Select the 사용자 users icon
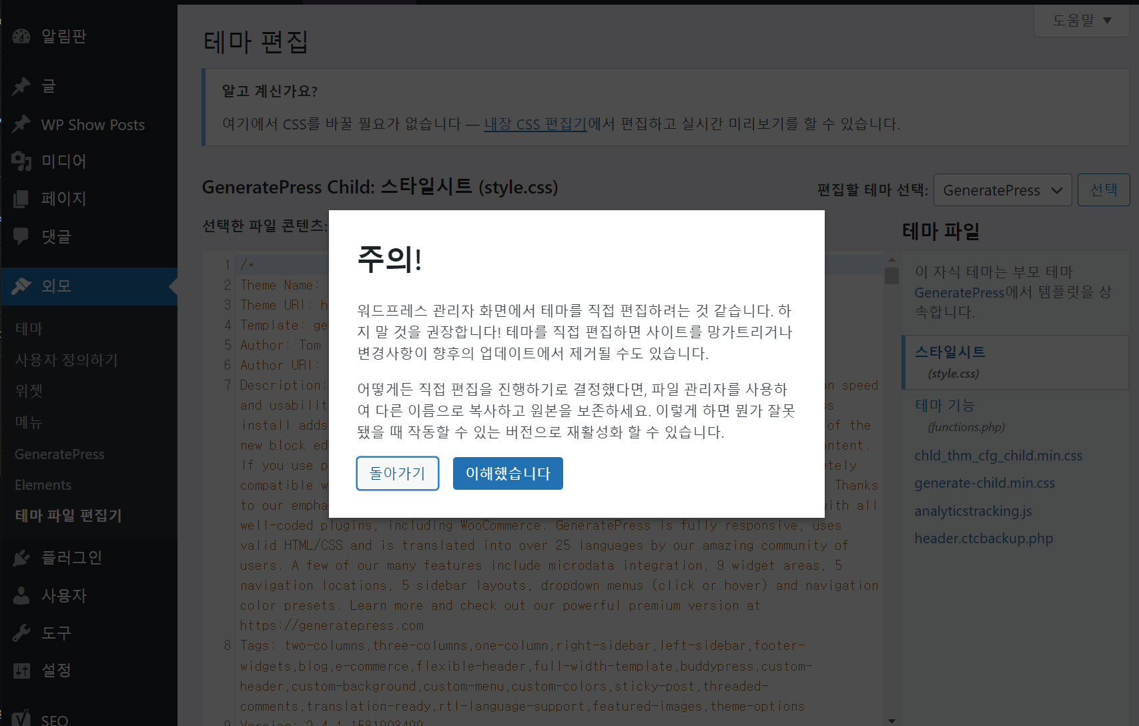 coord(21,595)
